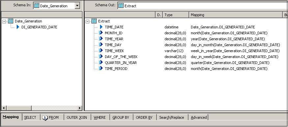Click left arrow of Schema In scrollbar
This screenshot has height=127, width=288.
coord(4,108)
